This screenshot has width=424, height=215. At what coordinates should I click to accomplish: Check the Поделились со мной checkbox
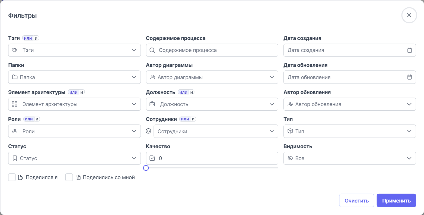pyautogui.click(x=69, y=177)
